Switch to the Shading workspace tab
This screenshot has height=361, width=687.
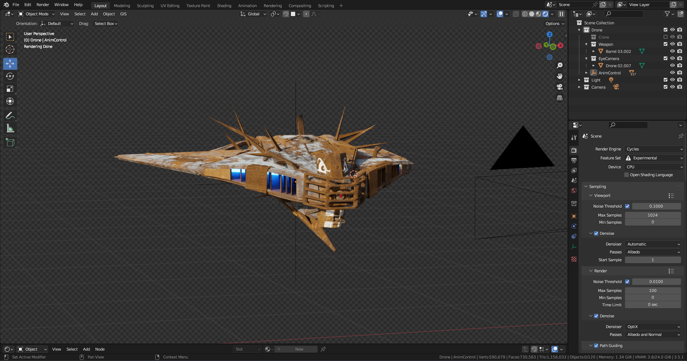224,6
